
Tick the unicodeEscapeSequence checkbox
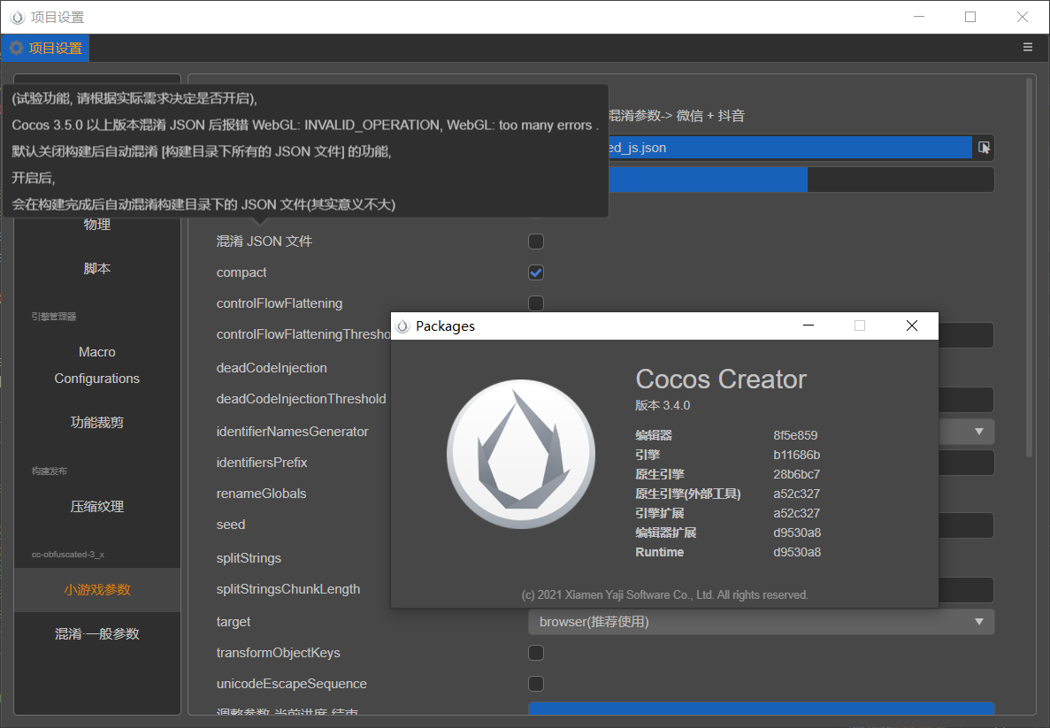(536, 684)
